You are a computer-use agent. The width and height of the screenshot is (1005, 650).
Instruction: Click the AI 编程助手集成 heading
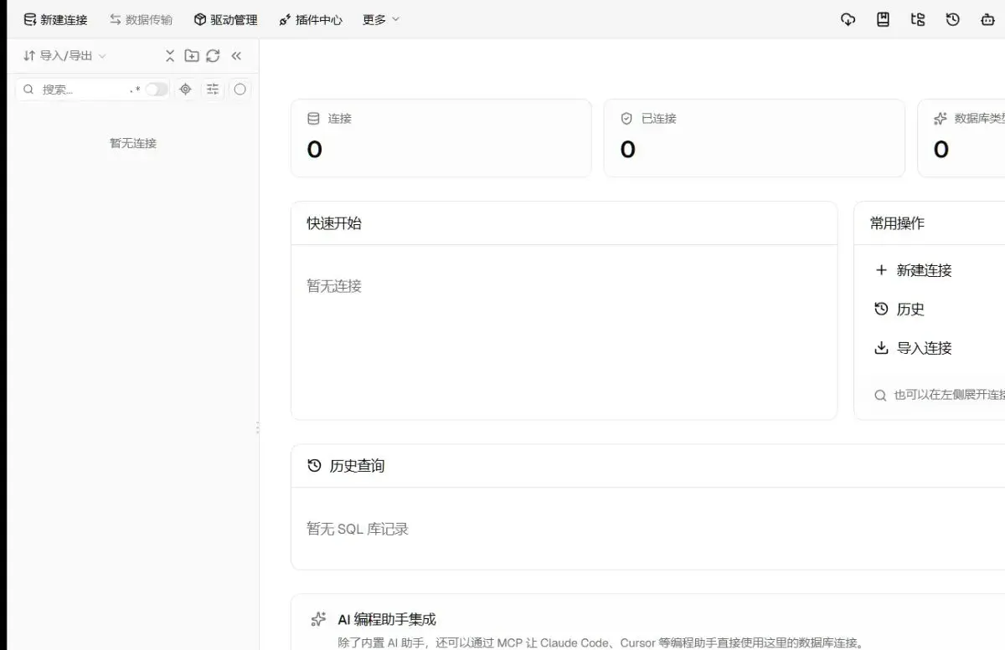tap(387, 619)
